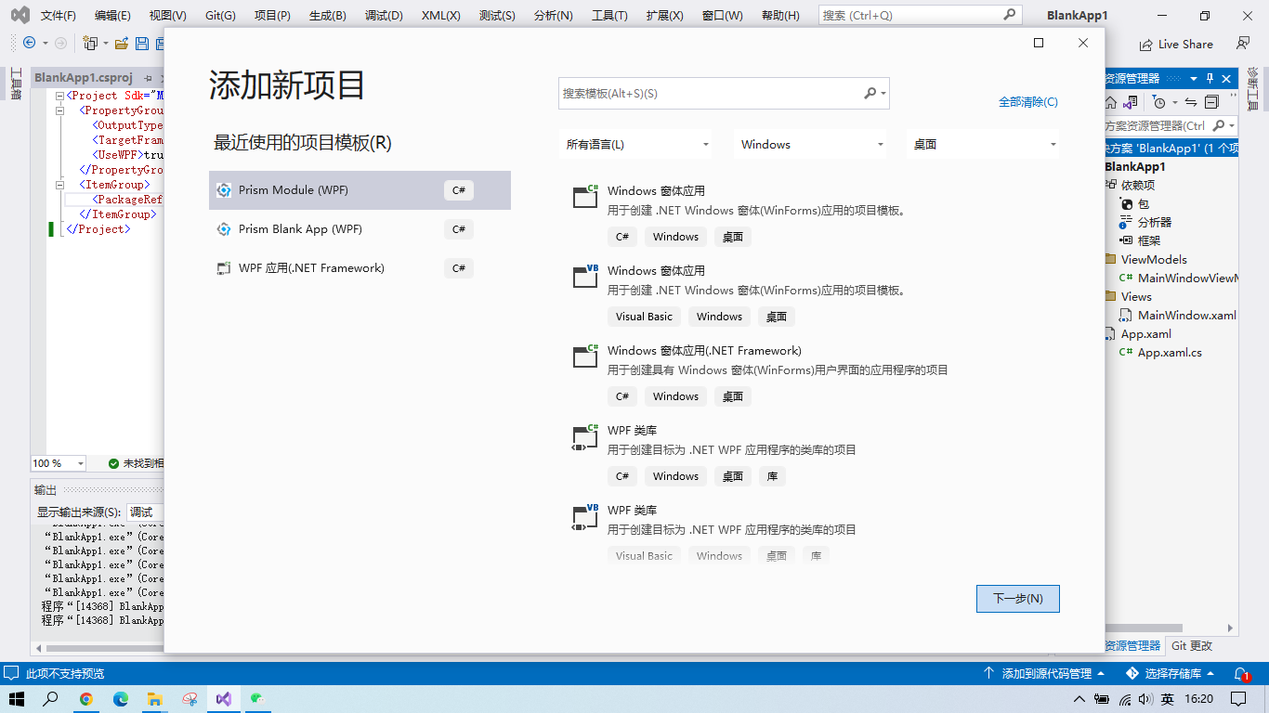Click the notification bell in status bar

(x=1241, y=673)
